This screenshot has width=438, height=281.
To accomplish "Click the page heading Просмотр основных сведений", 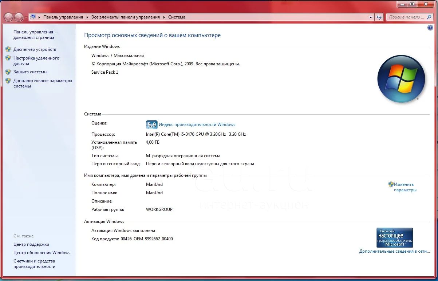I will (153, 35).
